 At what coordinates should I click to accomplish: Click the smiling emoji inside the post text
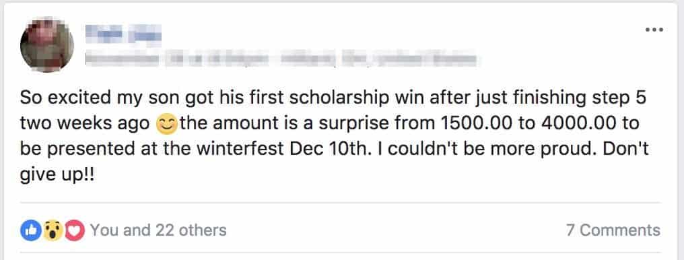(166, 125)
